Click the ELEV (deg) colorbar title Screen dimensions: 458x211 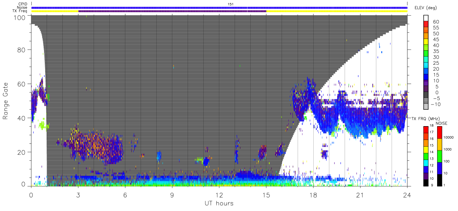pos(427,8)
